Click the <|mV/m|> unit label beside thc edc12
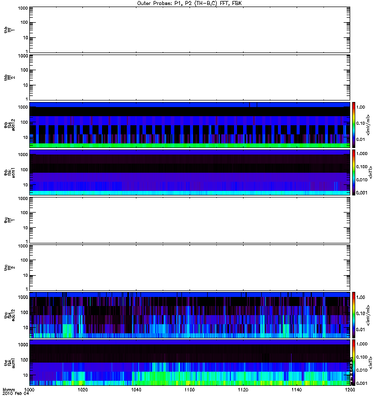The width and height of the screenshot is (379, 404). coord(368,315)
